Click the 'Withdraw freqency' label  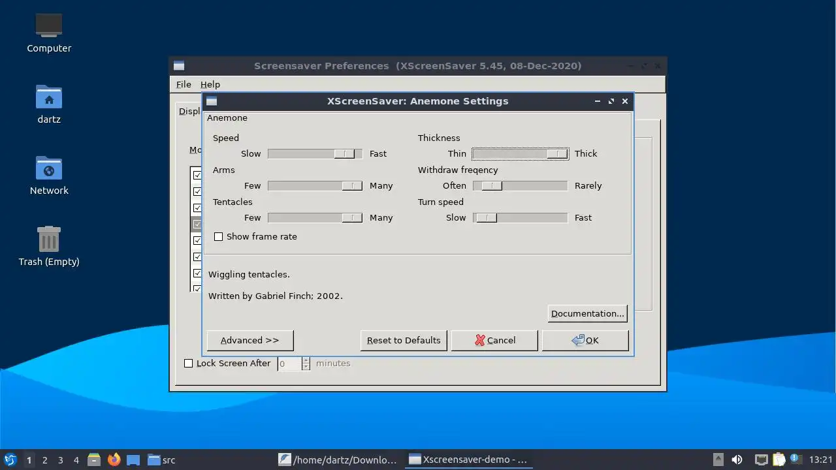(x=458, y=170)
